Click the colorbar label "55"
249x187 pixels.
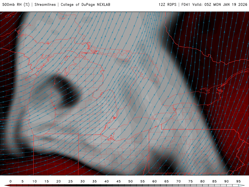143,181
